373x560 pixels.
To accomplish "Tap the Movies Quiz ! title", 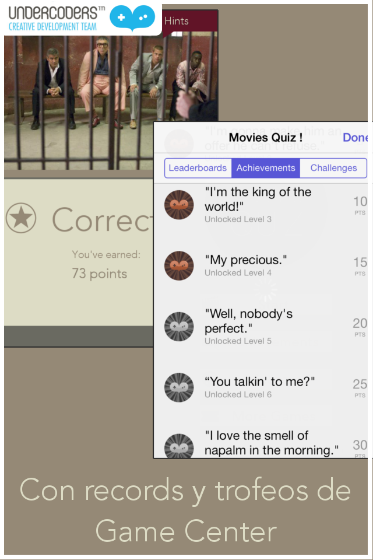I will (266, 138).
